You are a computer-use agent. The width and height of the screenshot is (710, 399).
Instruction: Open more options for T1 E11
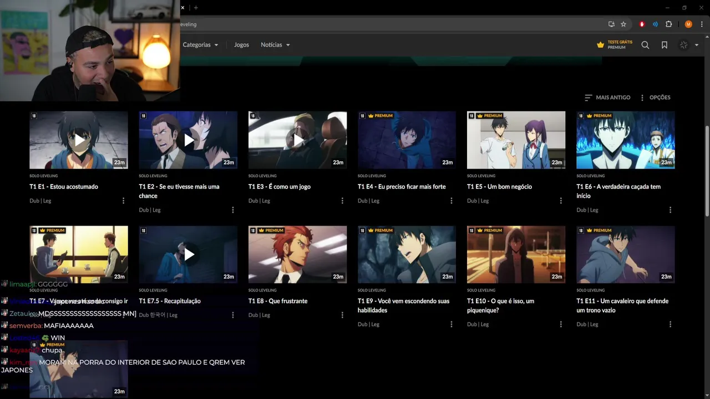[x=670, y=324]
